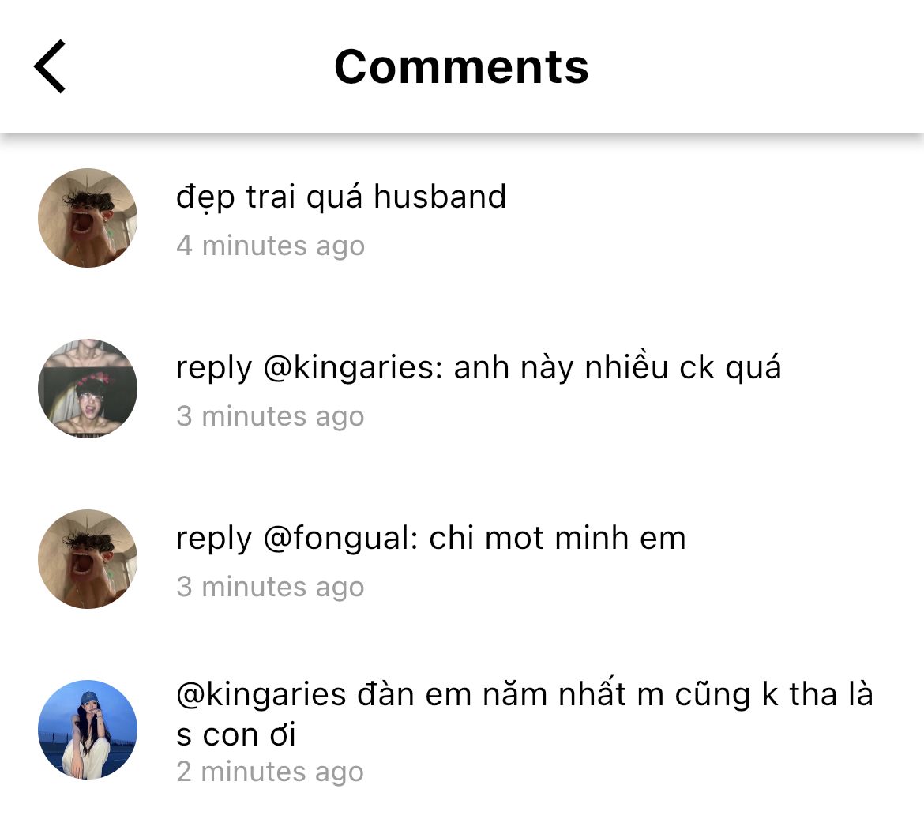The width and height of the screenshot is (924, 819).
Task: View the blue-sky profile picture of last commenter
Action: click(88, 730)
